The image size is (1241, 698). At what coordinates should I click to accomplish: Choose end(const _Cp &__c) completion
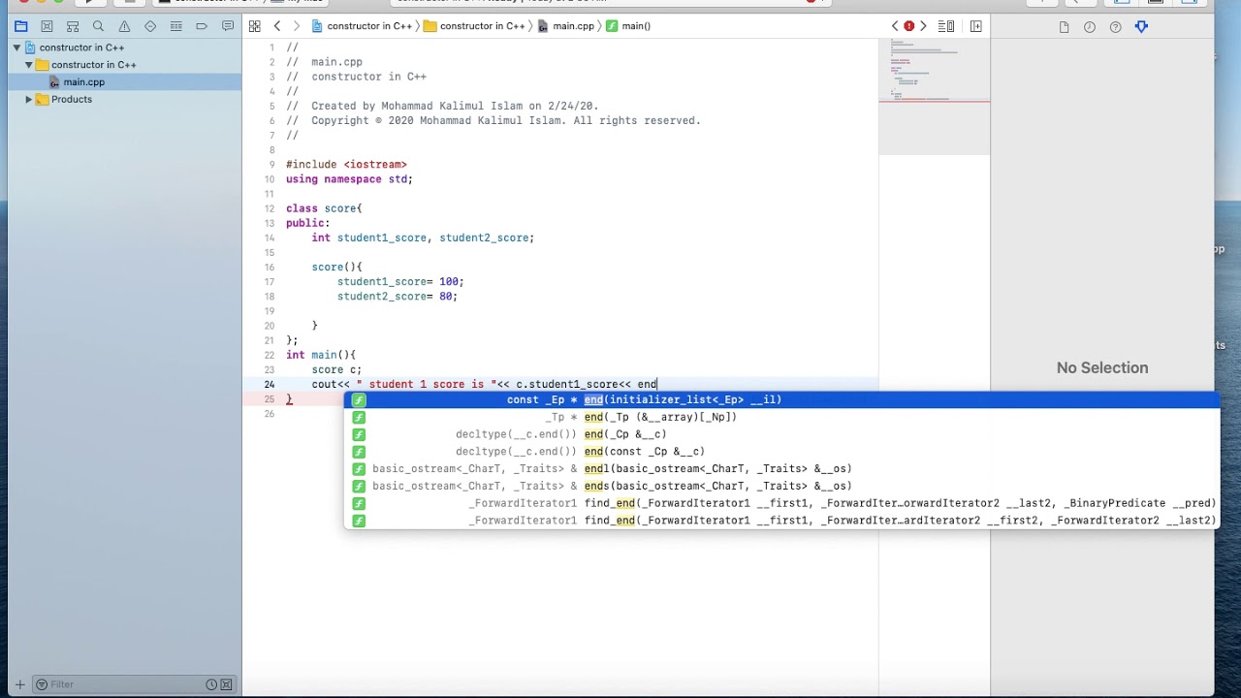(781, 452)
